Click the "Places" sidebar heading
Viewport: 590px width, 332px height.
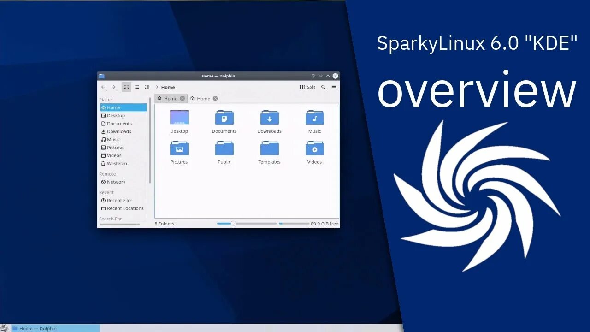[x=106, y=100]
